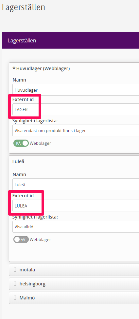The height and width of the screenshot is (319, 139).
Task: Turn on the Webblager toggle for Luleå
Action: pos(21,239)
